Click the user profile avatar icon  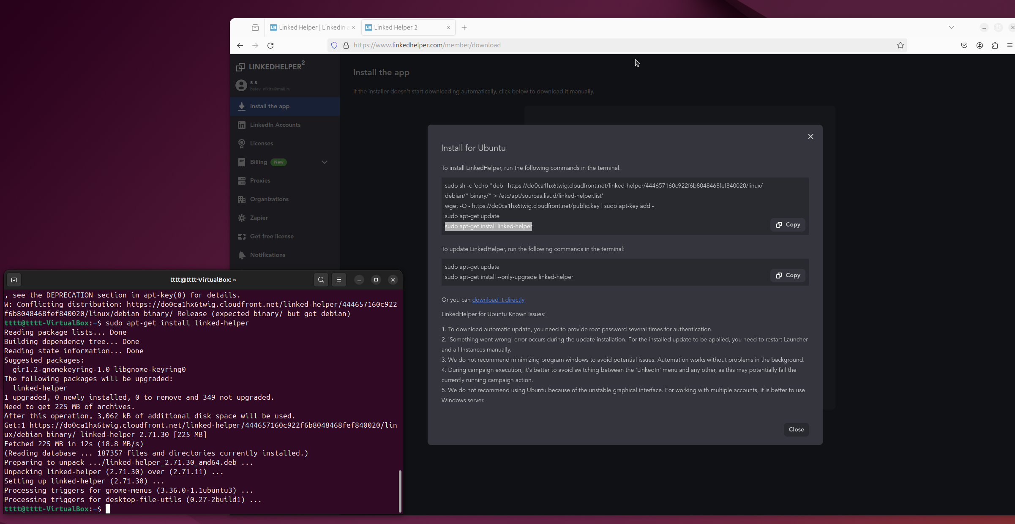tap(241, 85)
